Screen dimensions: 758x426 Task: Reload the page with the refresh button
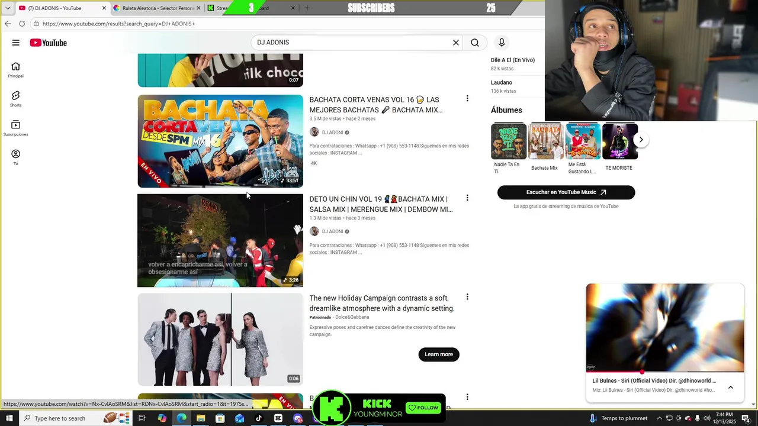[x=22, y=24]
